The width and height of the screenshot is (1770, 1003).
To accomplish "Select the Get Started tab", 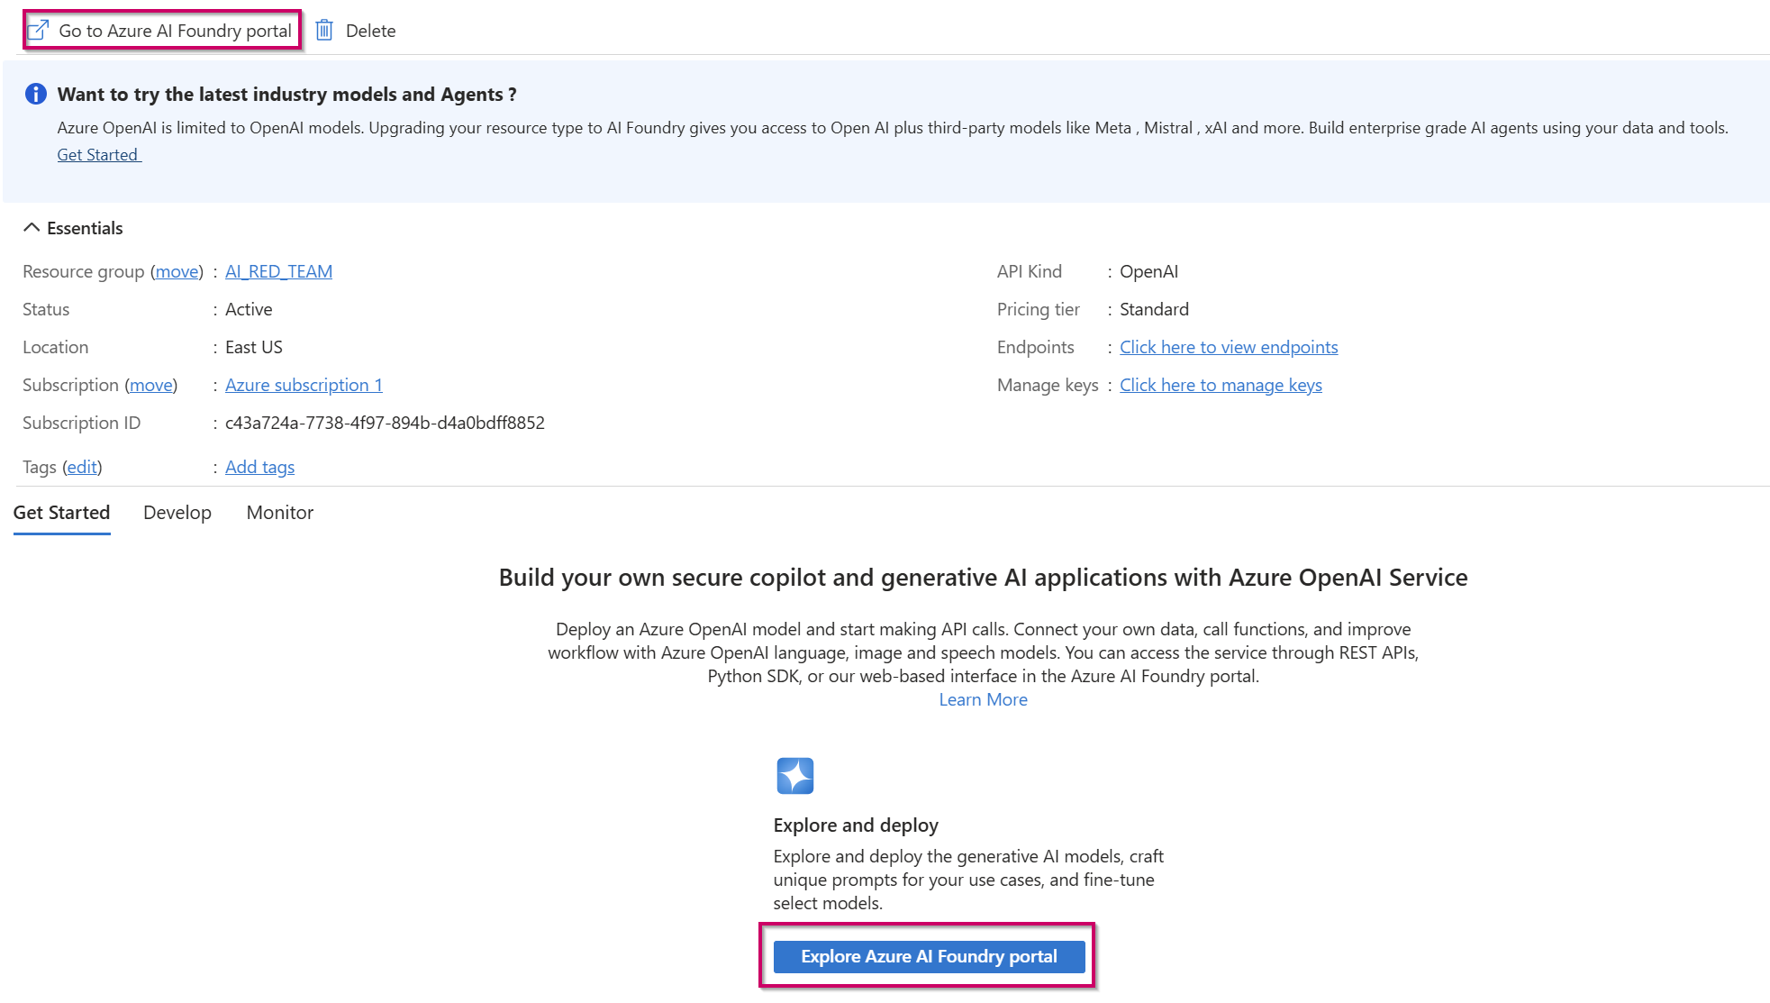I will pyautogui.click(x=61, y=513).
